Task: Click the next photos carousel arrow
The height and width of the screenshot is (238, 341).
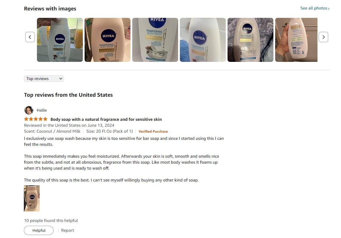Action: coord(323,37)
